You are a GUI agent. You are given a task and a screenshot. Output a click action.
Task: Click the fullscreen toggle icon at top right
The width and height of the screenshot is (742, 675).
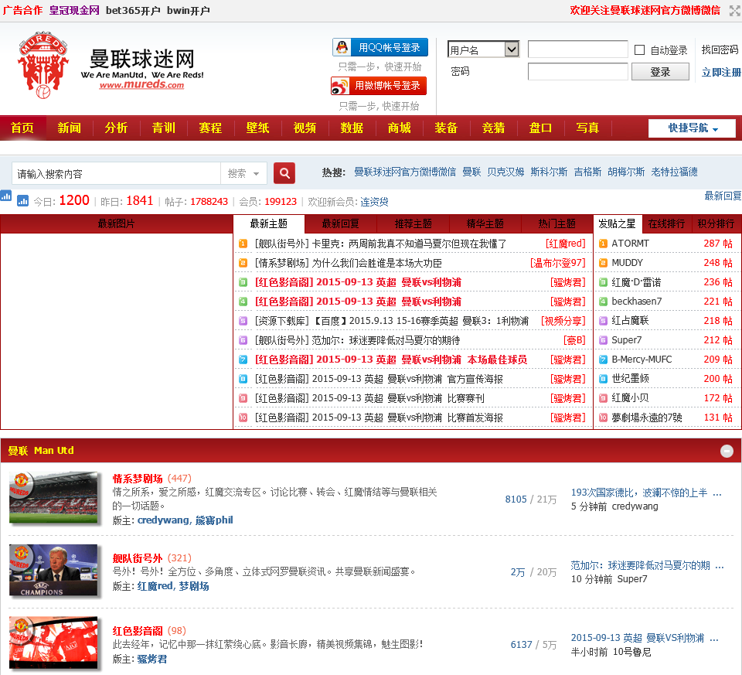(734, 10)
